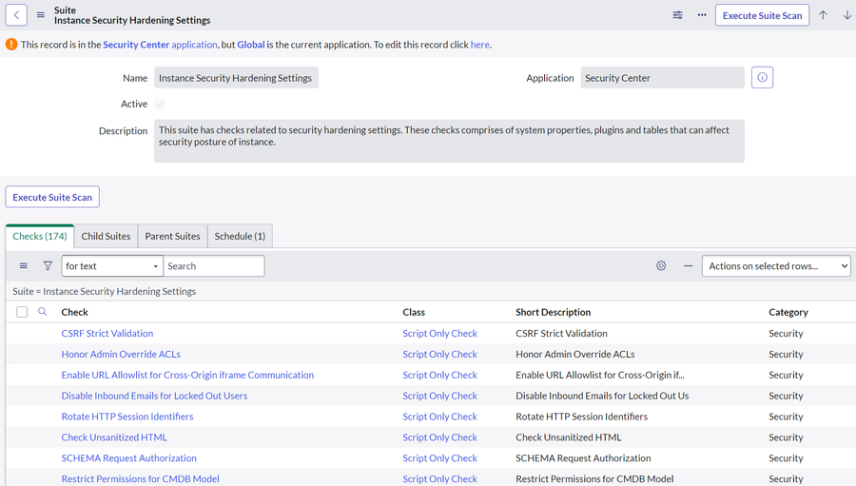Open Enable URL Allowlist for Cross-Origin iframe Communication
This screenshot has height=486, width=856.
coord(187,375)
